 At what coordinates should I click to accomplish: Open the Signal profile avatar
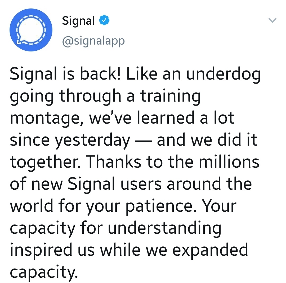[x=31, y=30]
